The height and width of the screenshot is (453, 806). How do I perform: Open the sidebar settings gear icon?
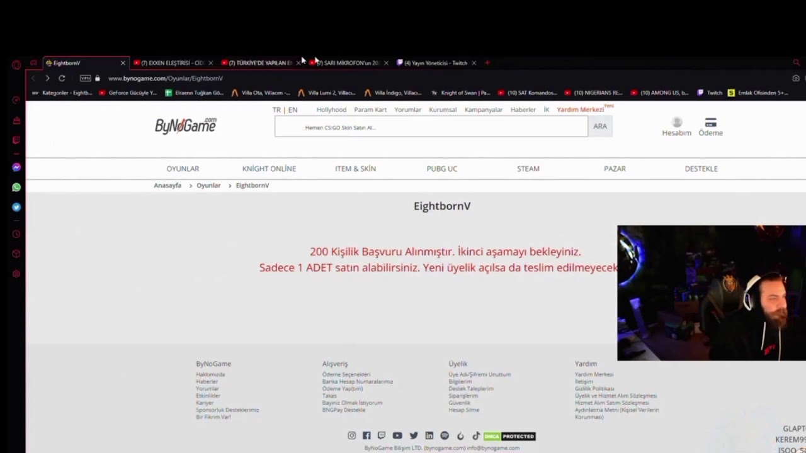click(x=16, y=274)
